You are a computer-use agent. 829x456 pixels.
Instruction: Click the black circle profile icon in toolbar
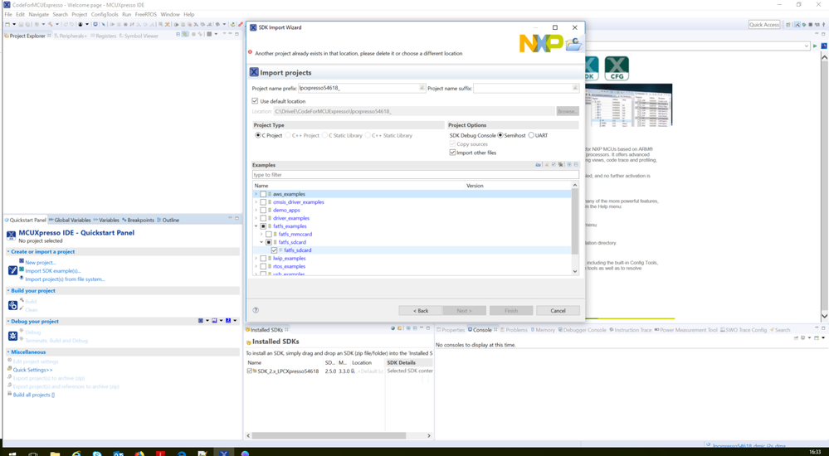click(x=80, y=24)
